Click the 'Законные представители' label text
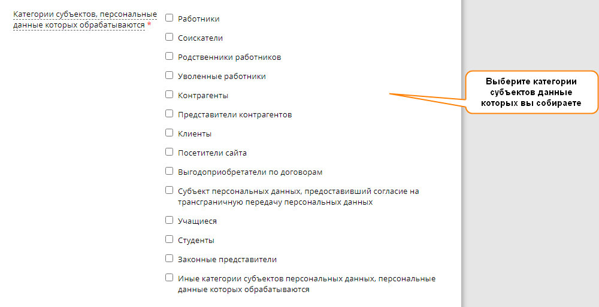The image size is (599, 307). point(227,260)
